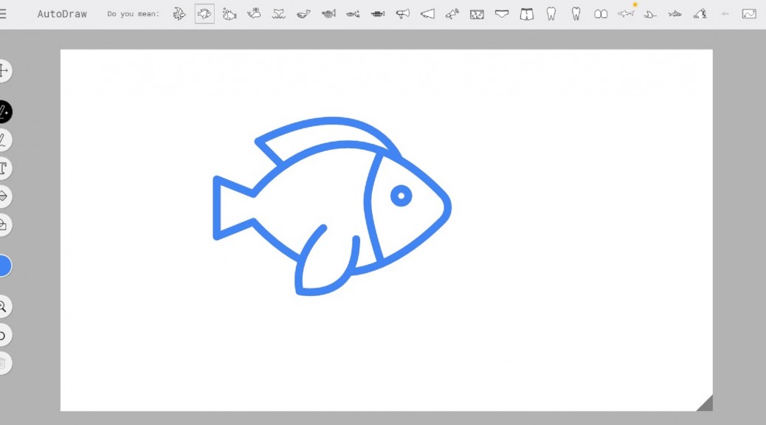
Task: Select the arrow selection tool
Action: tap(7, 72)
